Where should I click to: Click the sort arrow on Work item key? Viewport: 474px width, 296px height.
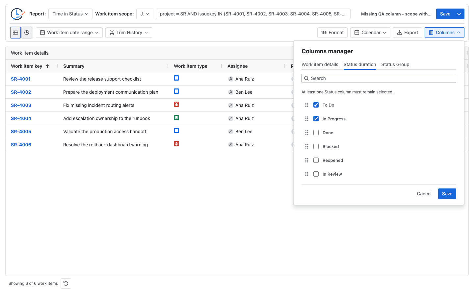[47, 66]
